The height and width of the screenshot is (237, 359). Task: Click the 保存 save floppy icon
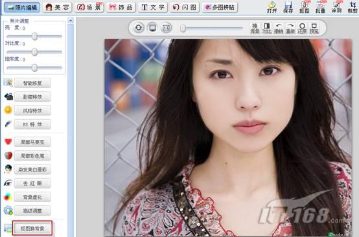pyautogui.click(x=288, y=7)
